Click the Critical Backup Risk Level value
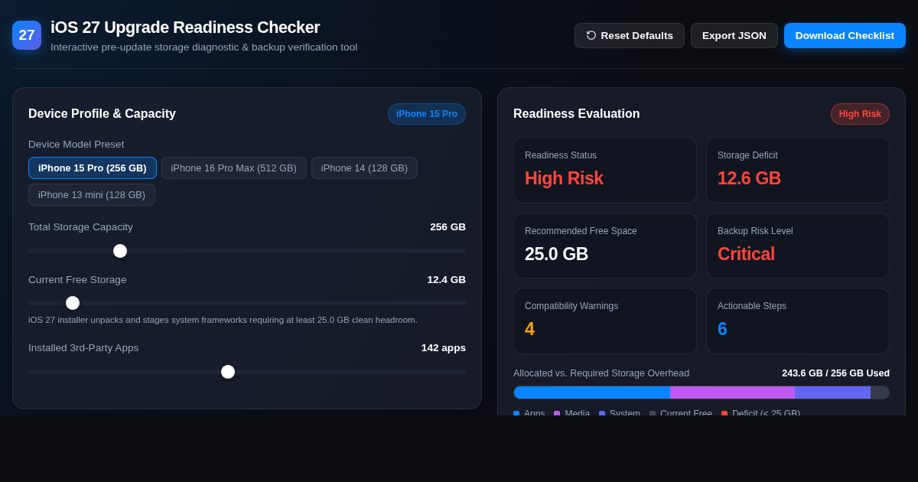Image resolution: width=918 pixels, height=482 pixels. tap(746, 254)
